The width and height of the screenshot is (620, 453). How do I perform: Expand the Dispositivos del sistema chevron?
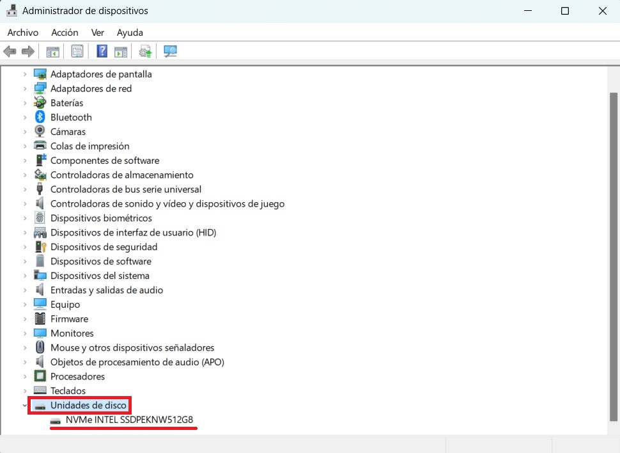25,276
